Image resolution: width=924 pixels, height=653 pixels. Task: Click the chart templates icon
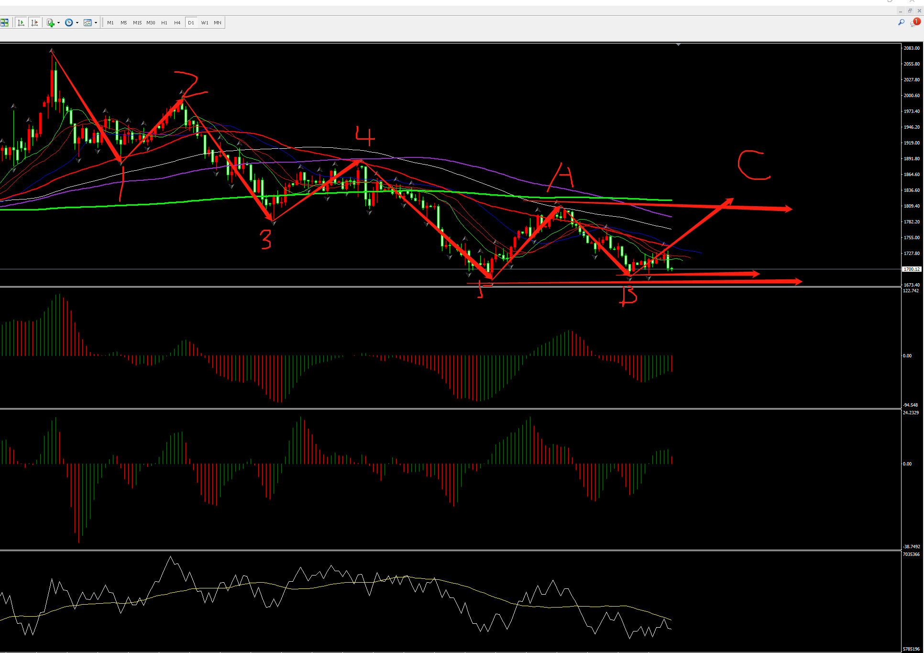click(88, 22)
